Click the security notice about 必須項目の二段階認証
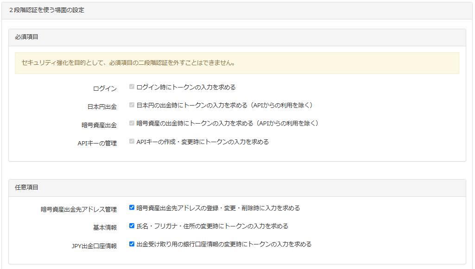 (237, 63)
